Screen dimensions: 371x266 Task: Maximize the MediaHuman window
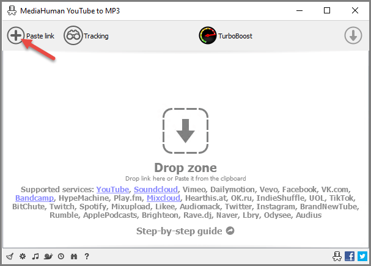tap(327, 10)
